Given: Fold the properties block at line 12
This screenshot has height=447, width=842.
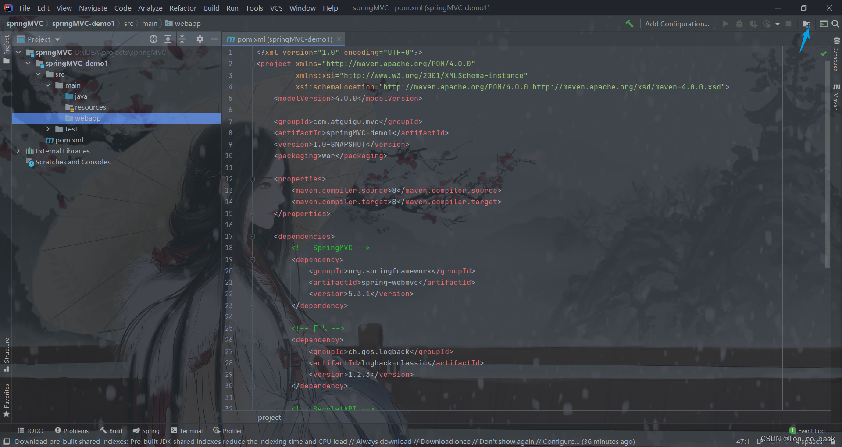Looking at the screenshot, I should (x=252, y=179).
